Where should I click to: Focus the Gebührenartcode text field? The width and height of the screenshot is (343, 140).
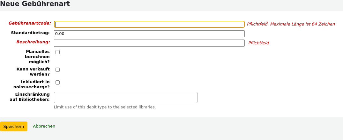pos(149,24)
